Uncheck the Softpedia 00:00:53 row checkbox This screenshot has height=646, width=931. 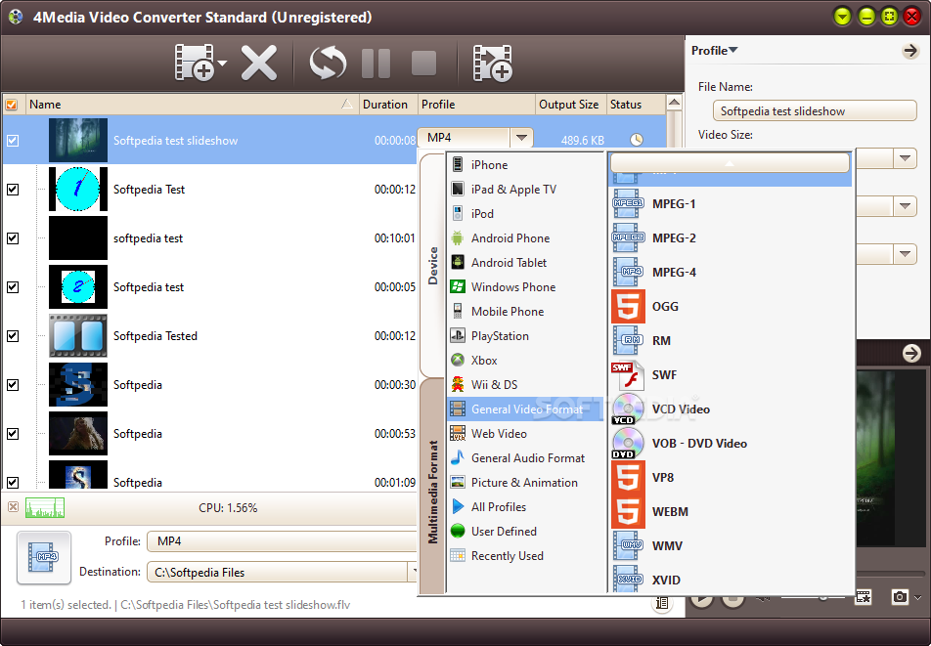[x=13, y=434]
